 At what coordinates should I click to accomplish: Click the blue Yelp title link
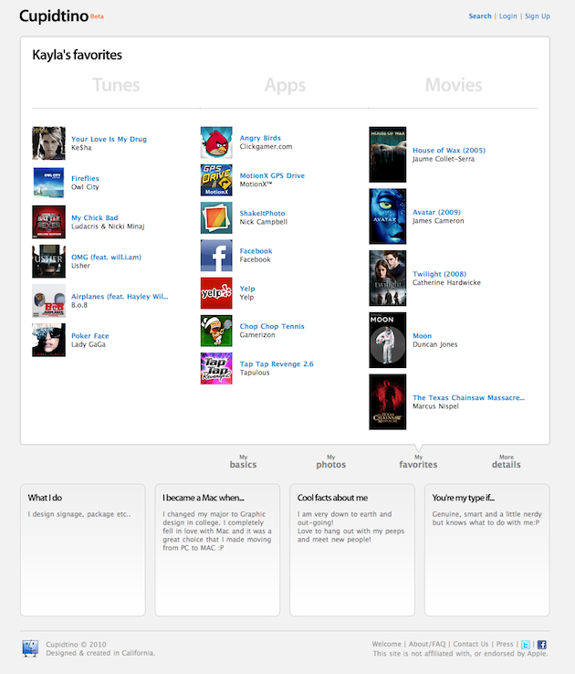(247, 289)
